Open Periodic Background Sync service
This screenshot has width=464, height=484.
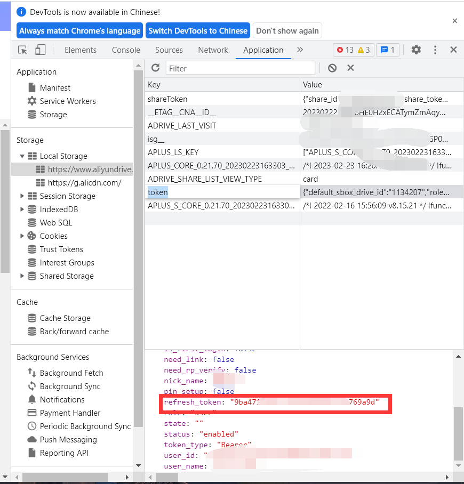point(79,426)
